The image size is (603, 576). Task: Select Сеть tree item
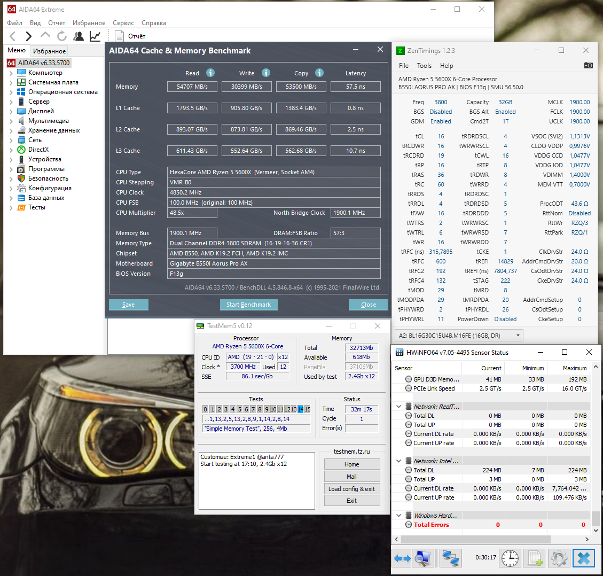[35, 140]
